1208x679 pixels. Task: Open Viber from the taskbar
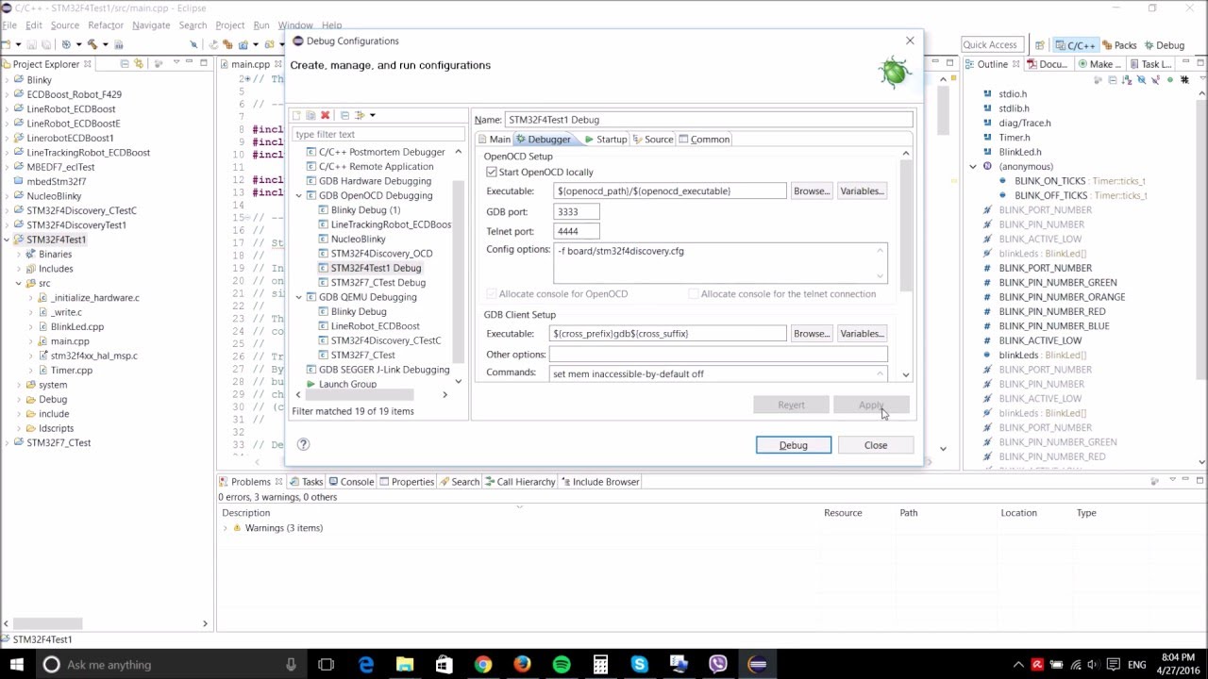coord(717,665)
